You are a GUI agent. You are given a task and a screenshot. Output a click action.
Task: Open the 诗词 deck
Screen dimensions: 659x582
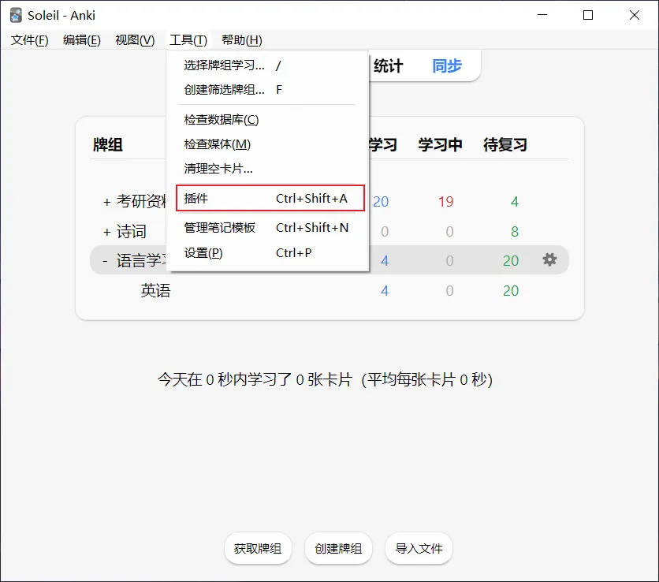click(132, 231)
